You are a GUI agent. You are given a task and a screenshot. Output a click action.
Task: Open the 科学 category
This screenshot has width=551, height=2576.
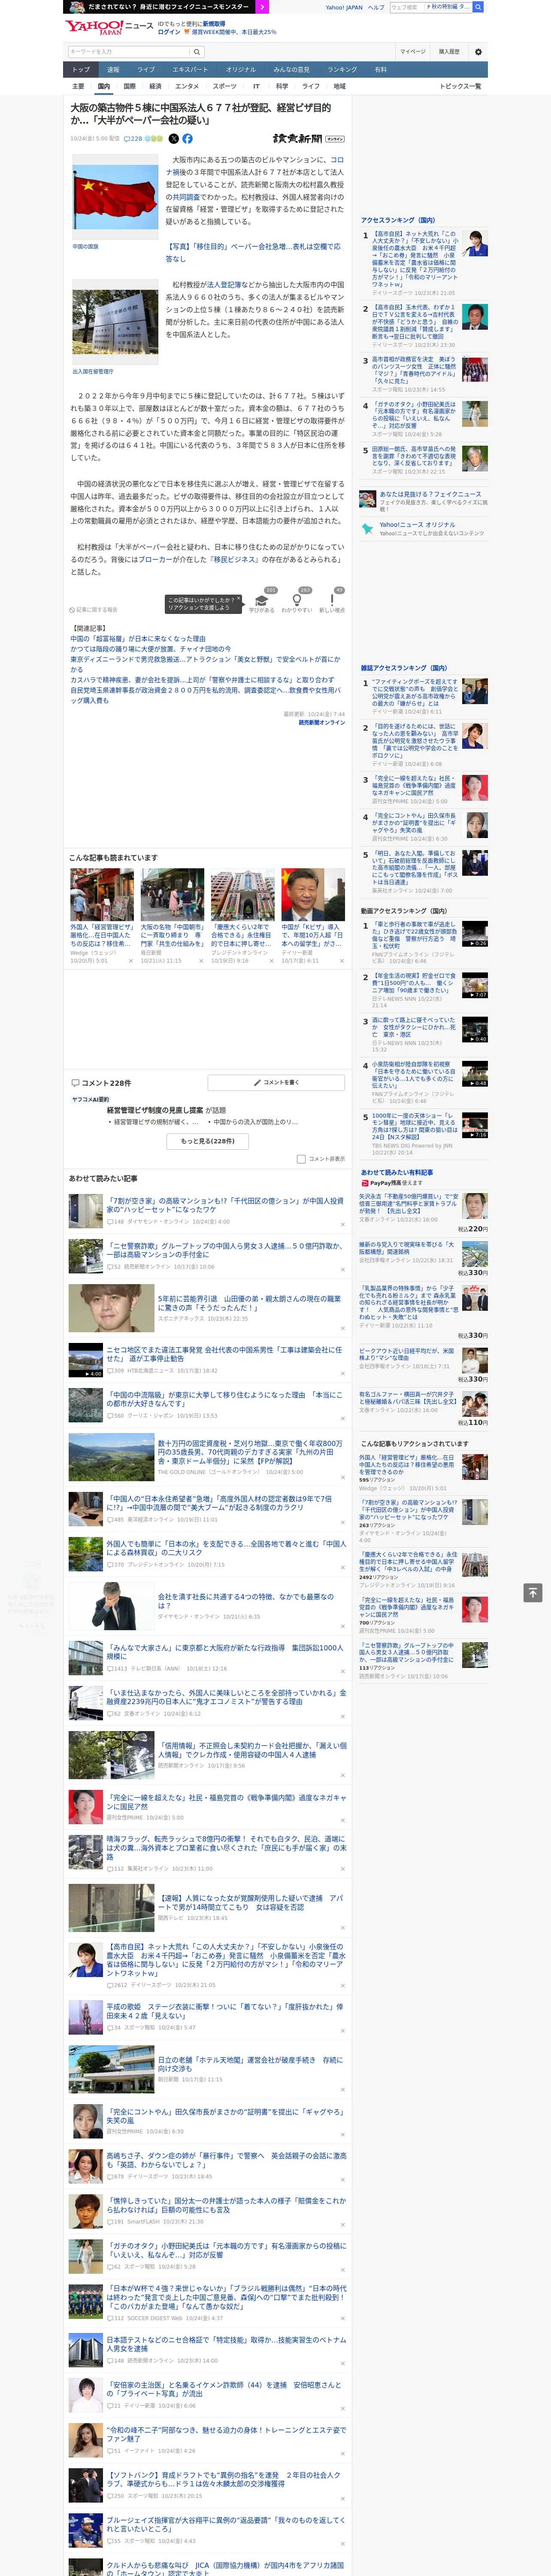(282, 86)
